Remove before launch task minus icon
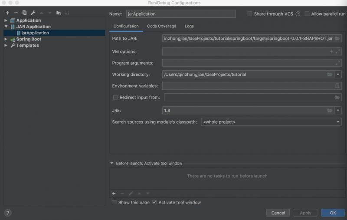Image resolution: width=347 pixels, height=220 pixels. coord(122,194)
